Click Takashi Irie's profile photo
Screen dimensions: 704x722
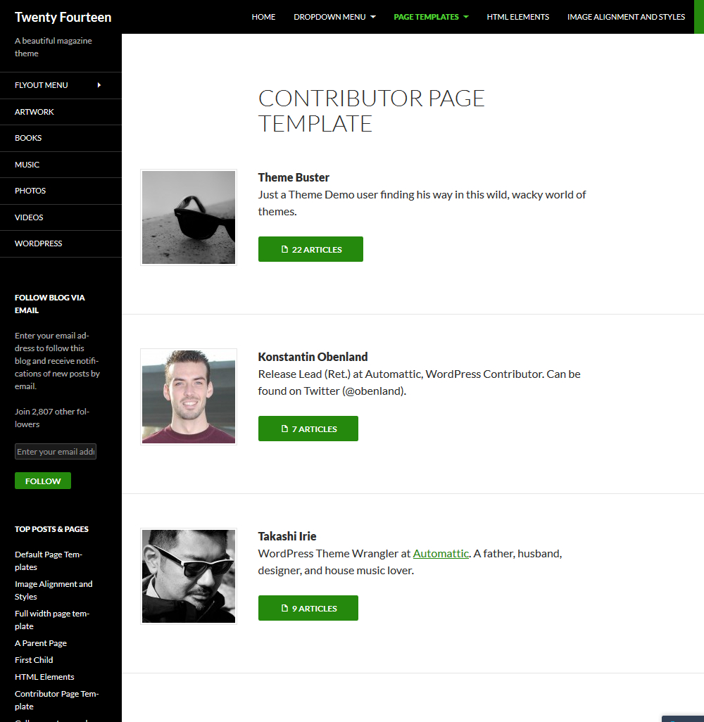pos(189,576)
